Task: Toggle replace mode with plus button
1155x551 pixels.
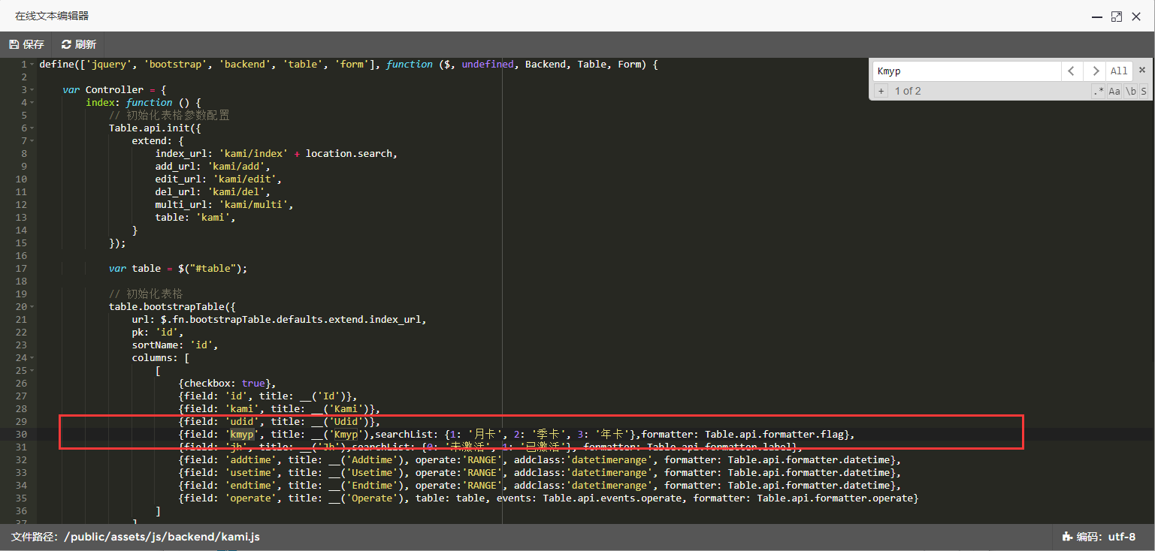Action: [x=881, y=91]
